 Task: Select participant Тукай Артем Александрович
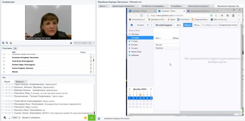pos(23,61)
